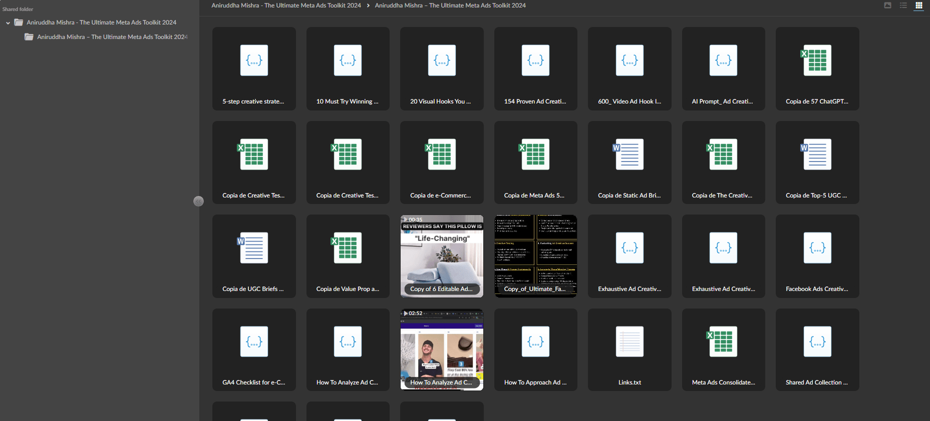Switch to list view icon
The image size is (930, 421).
[x=903, y=5]
